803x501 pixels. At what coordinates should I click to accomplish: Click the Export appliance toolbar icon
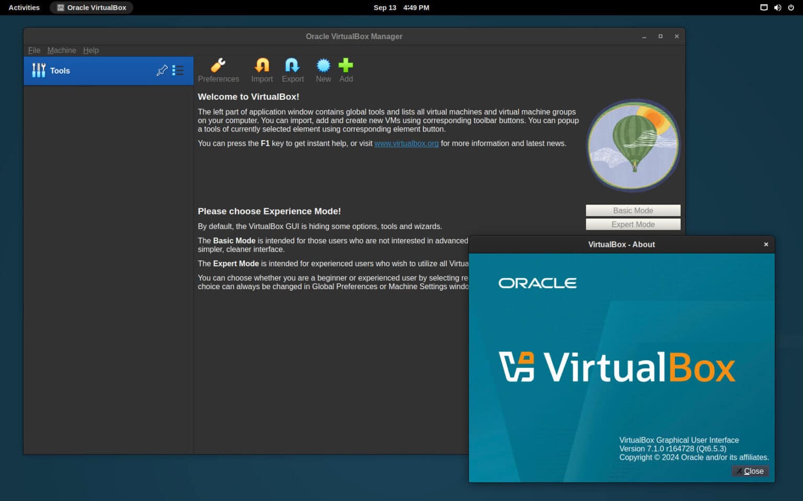coord(292,69)
